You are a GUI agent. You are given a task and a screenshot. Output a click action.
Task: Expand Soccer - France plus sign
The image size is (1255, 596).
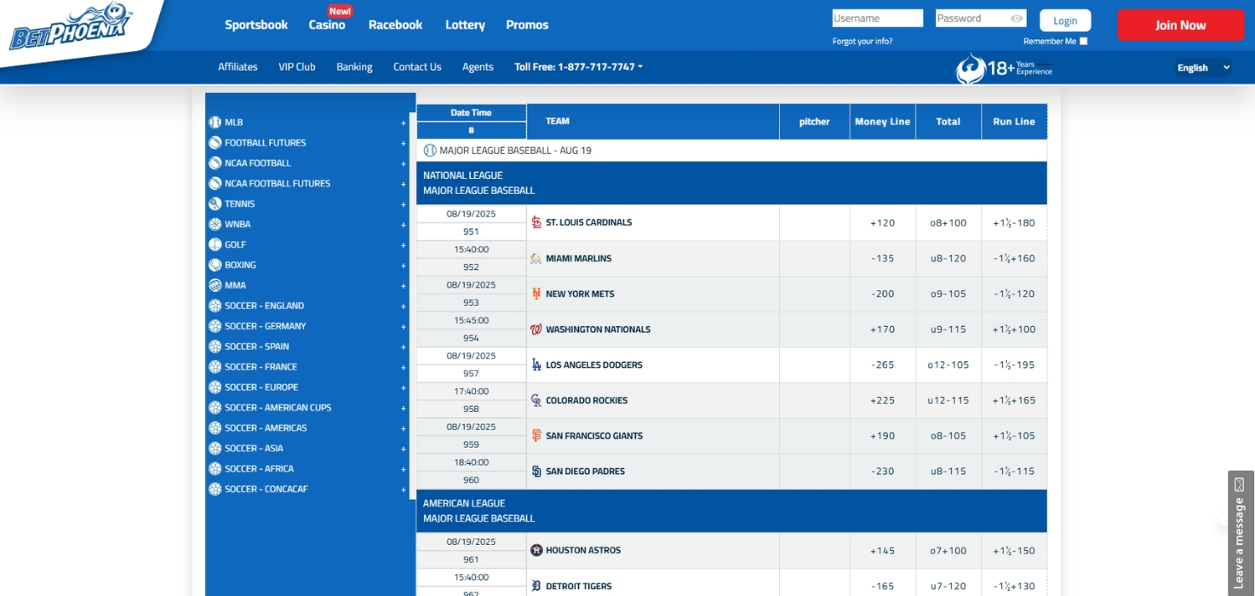pyautogui.click(x=404, y=368)
